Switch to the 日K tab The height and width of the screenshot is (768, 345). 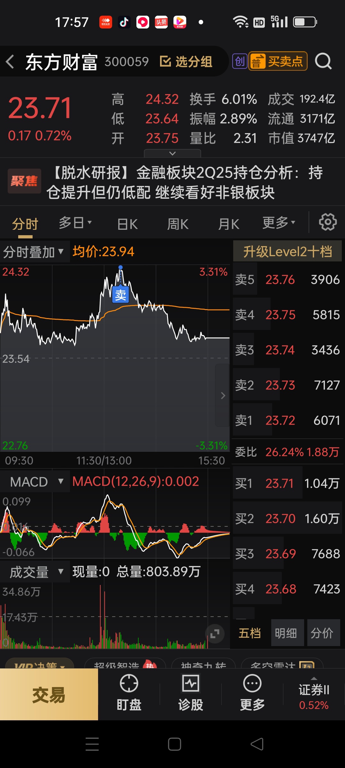coord(127,224)
